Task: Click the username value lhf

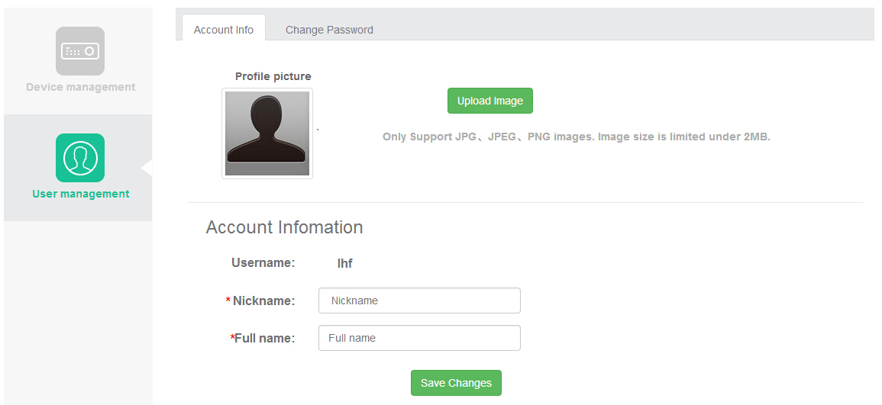Action: click(x=344, y=263)
